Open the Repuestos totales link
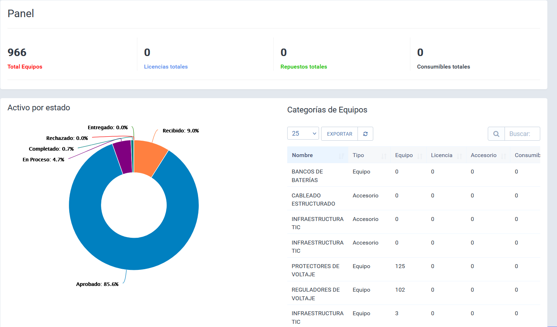Image resolution: width=557 pixels, height=327 pixels. click(304, 67)
